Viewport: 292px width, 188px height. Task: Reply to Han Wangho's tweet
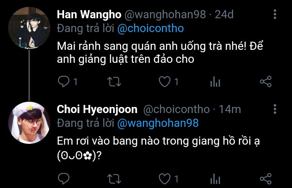pyautogui.click(x=64, y=81)
